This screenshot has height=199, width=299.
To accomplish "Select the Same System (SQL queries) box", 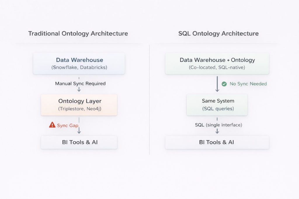I will [217, 105].
